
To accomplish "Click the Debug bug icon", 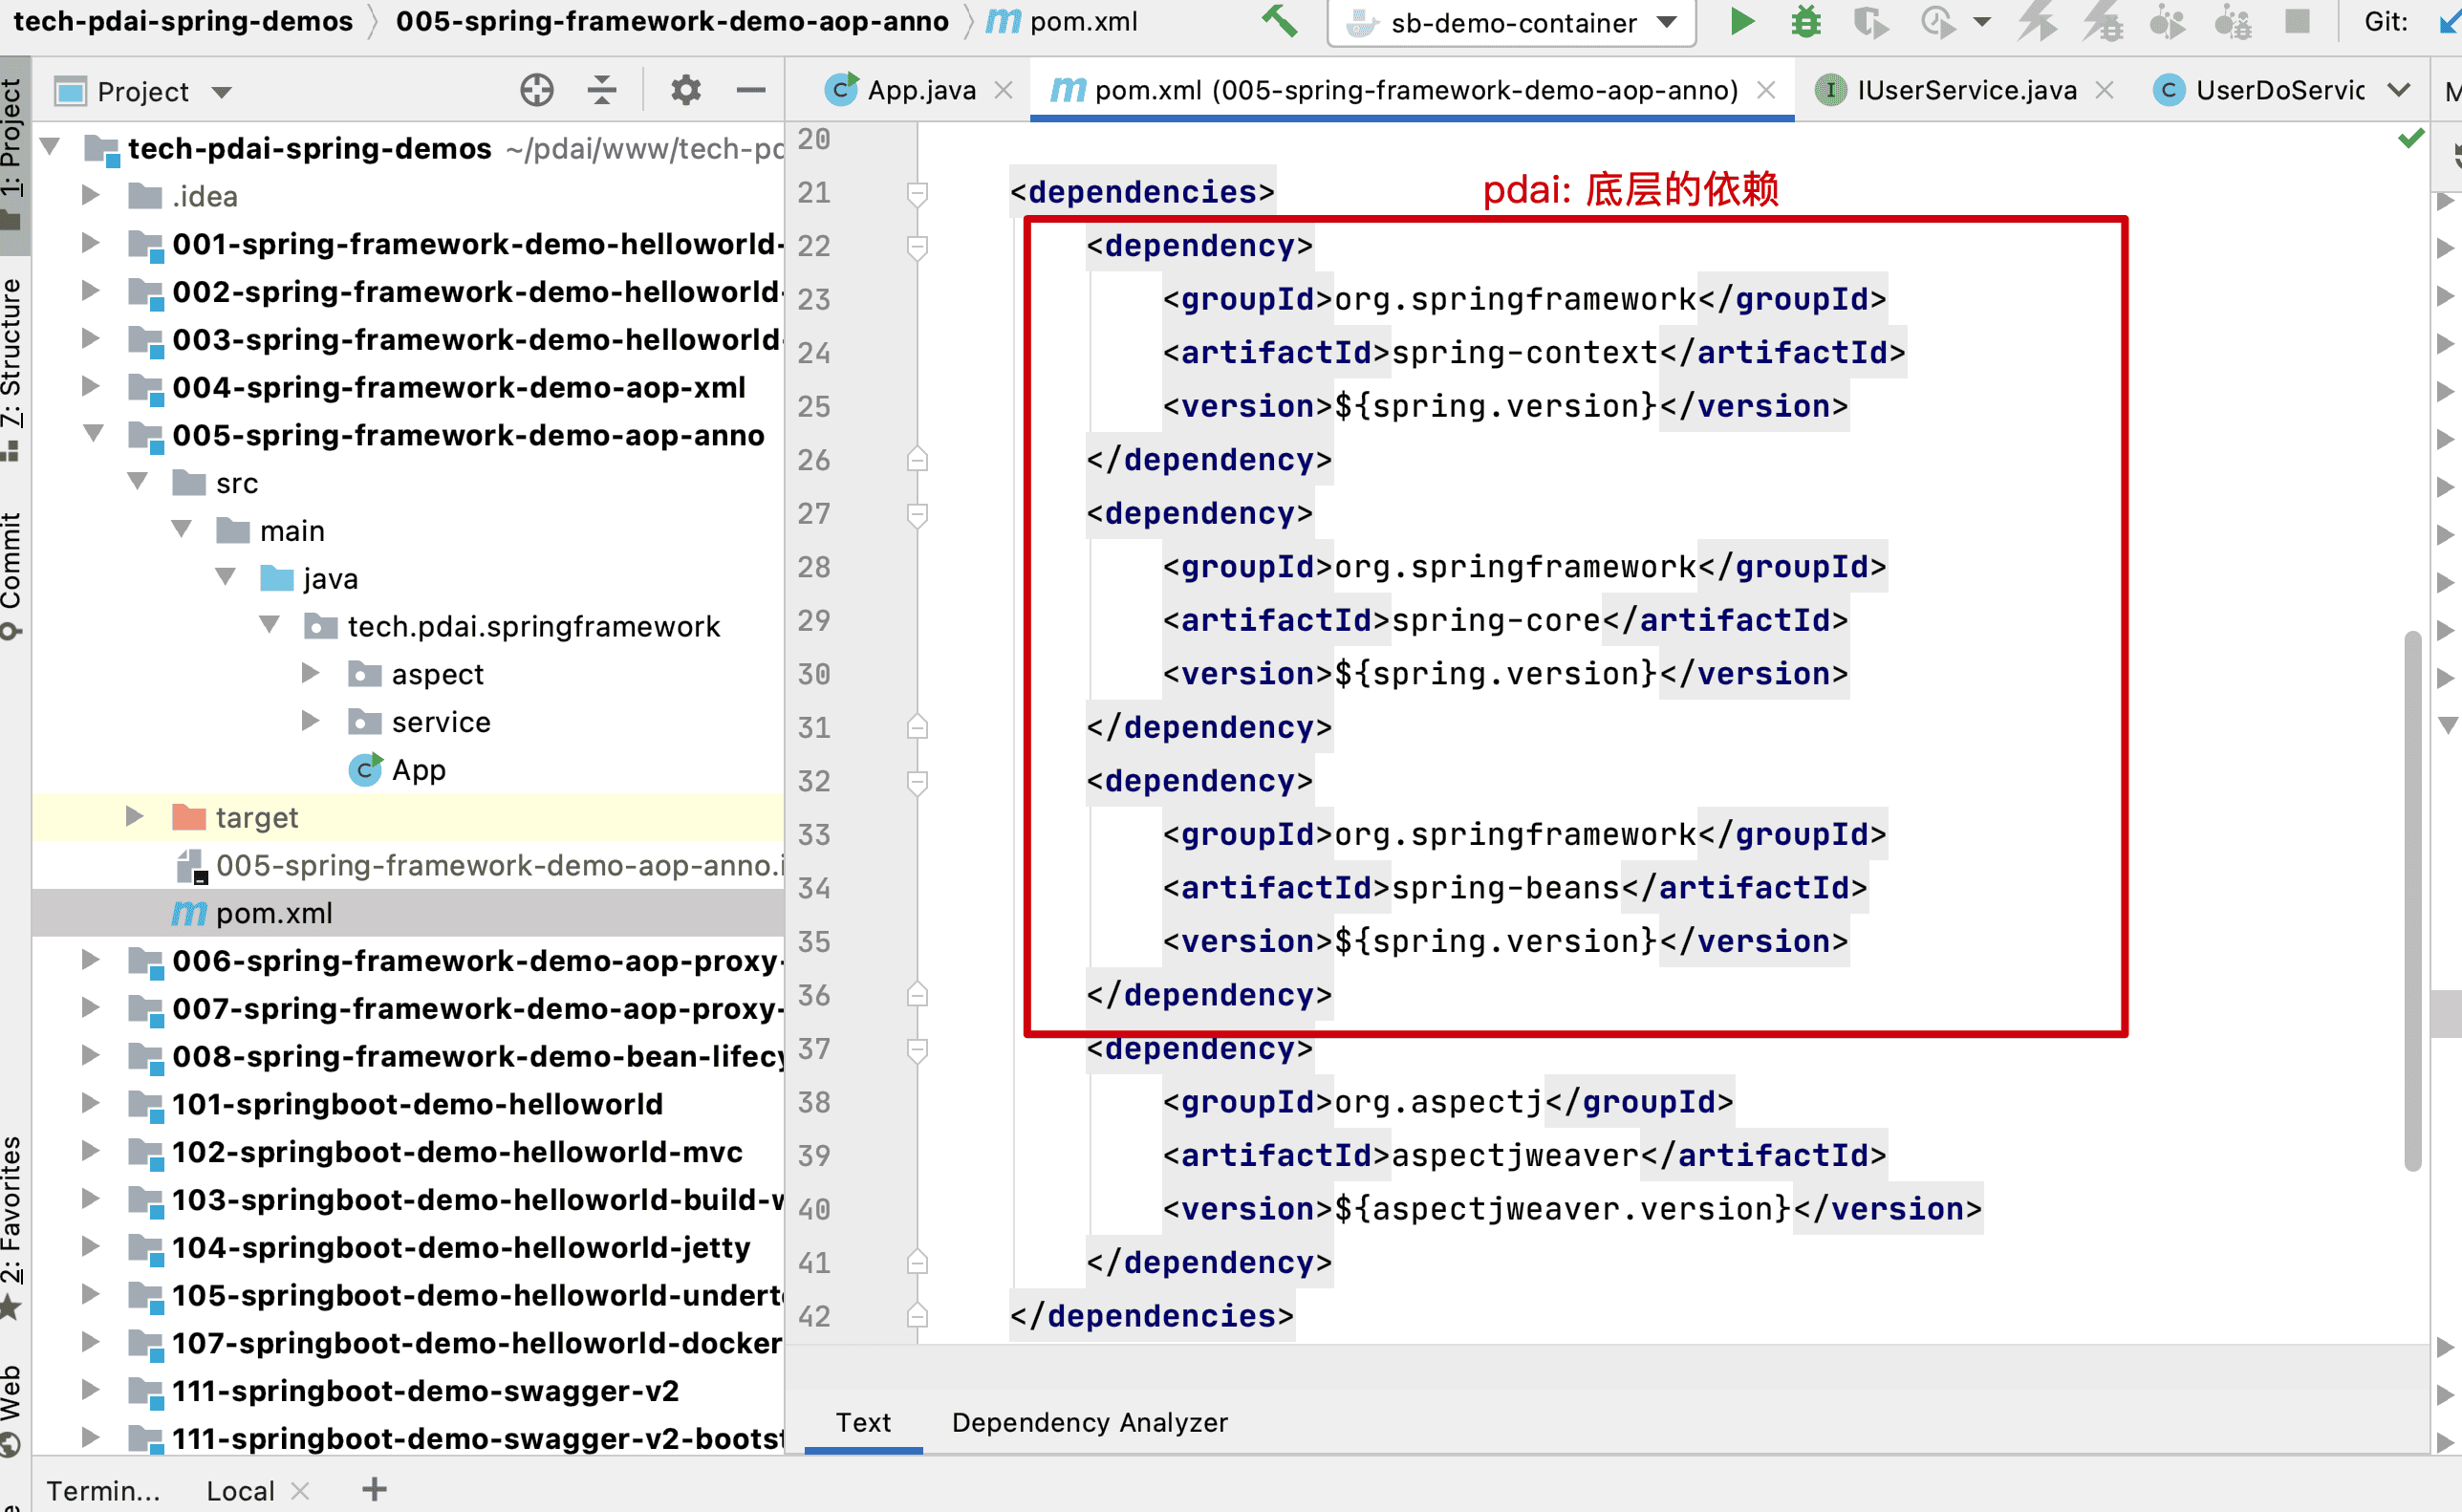I will tap(1805, 21).
